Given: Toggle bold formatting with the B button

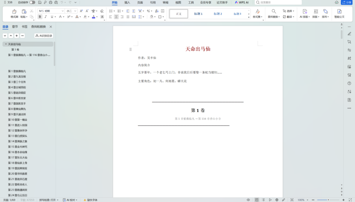Looking at the screenshot, I should (x=40, y=17).
